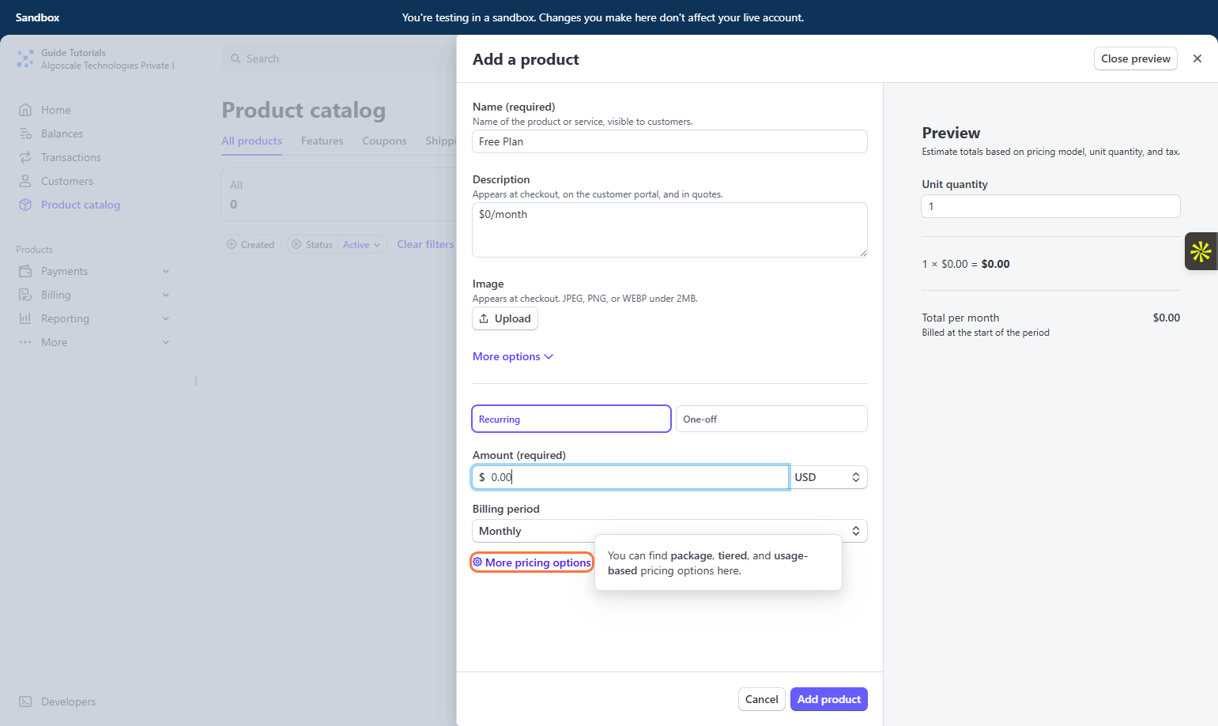Click the Product catalog sidebar label
The height and width of the screenshot is (726, 1218).
click(81, 205)
